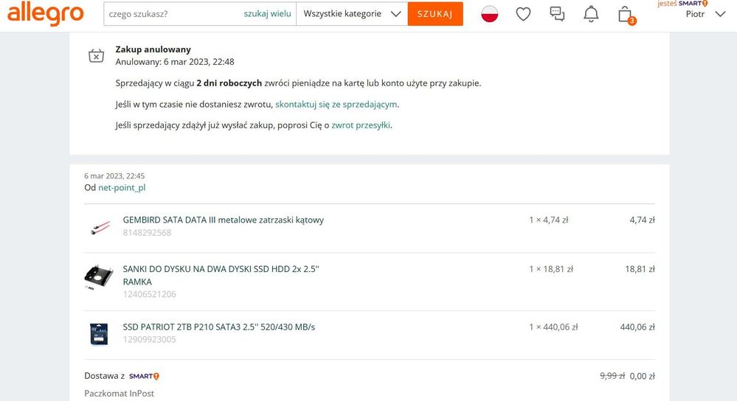The width and height of the screenshot is (737, 401).
Task: Open the Smart badge next to Dostawa z
Action: pos(145,376)
